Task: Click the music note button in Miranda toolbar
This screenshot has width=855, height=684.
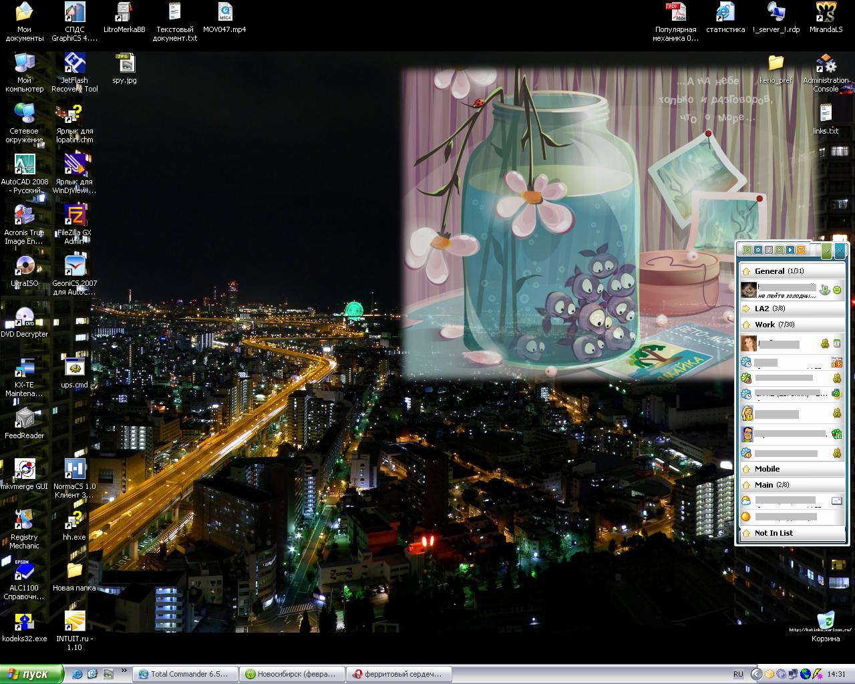Action: click(x=768, y=250)
